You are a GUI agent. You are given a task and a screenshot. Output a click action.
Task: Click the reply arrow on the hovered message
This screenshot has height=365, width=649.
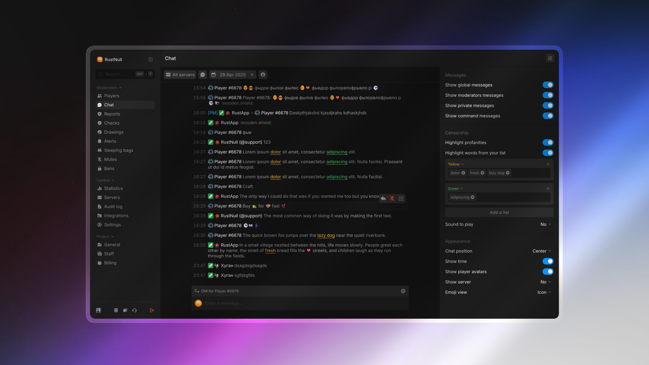(383, 199)
